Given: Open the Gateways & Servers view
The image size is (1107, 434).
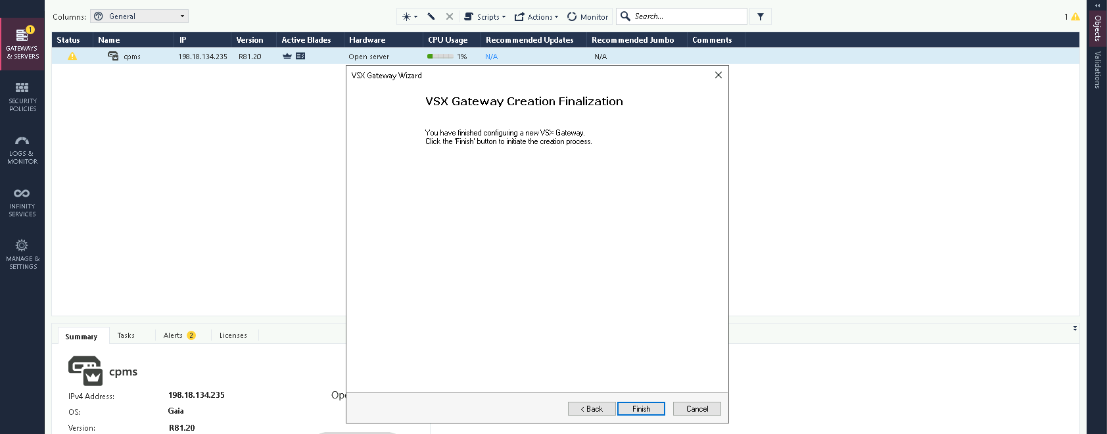Looking at the screenshot, I should pos(22,44).
